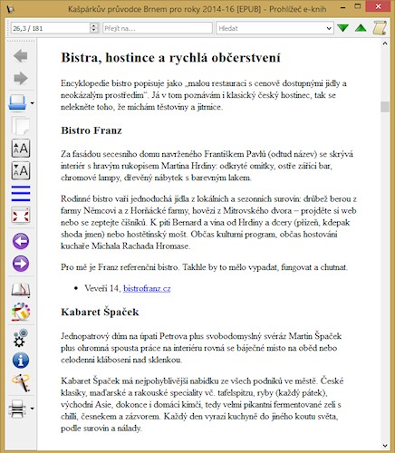Screen dimensions: 395x453
Task: Close the e-book viewer window
Action: pyautogui.click(x=379, y=6)
